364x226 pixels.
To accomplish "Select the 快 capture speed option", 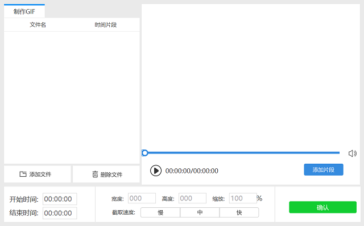I will [x=239, y=212].
